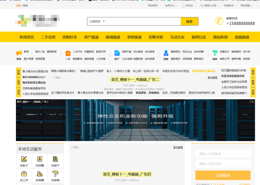
Task: Click the 网站首页 link
Action: (153, 6)
